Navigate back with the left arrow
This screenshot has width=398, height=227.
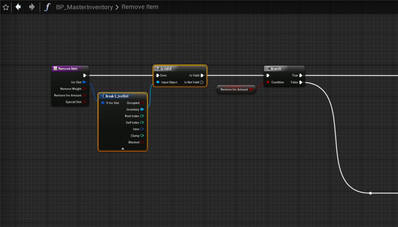pyautogui.click(x=18, y=7)
